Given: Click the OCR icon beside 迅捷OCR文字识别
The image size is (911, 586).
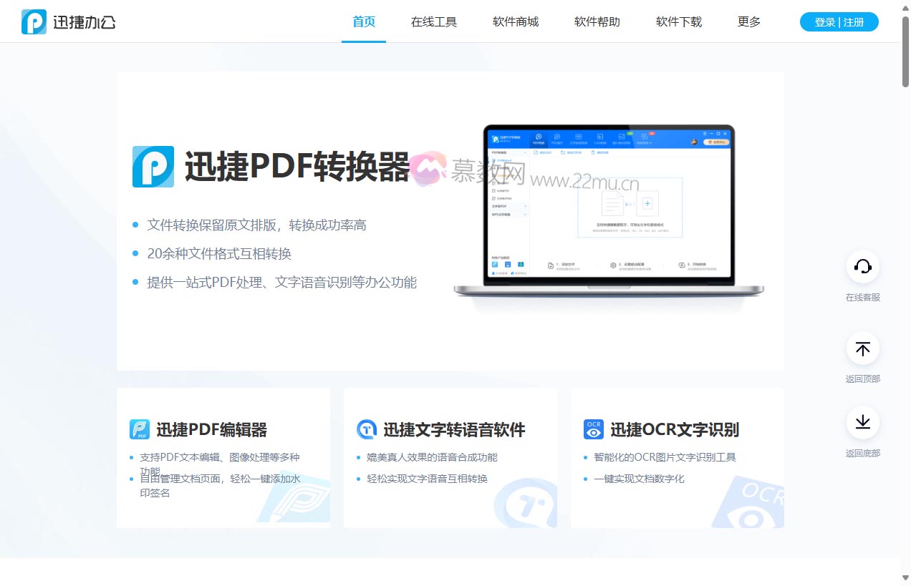Looking at the screenshot, I should (592, 429).
